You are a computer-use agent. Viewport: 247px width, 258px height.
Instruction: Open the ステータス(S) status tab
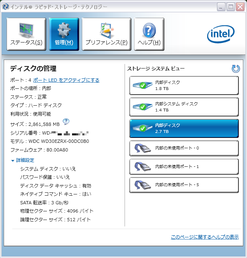tap(26, 34)
